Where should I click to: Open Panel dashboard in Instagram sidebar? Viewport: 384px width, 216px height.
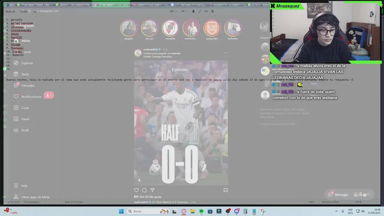pos(16,119)
